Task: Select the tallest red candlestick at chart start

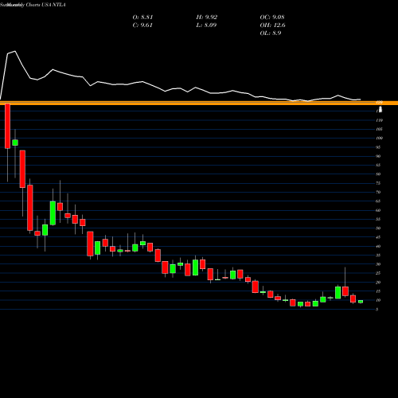Action: [7, 126]
